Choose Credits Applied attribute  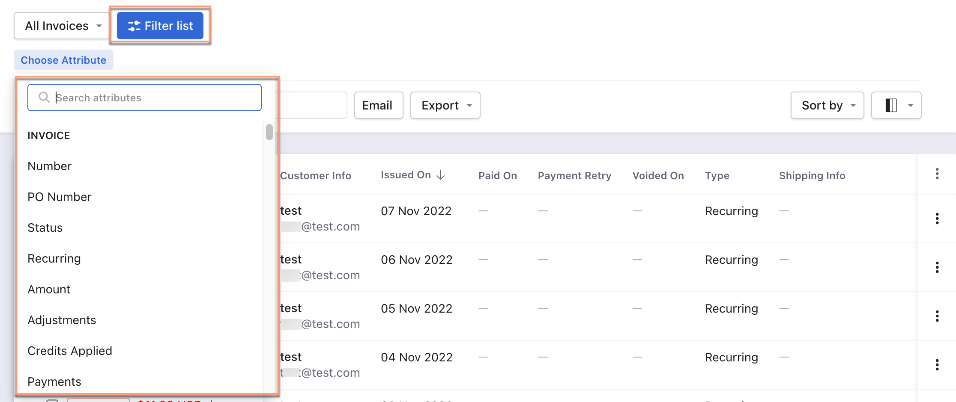pyautogui.click(x=70, y=351)
